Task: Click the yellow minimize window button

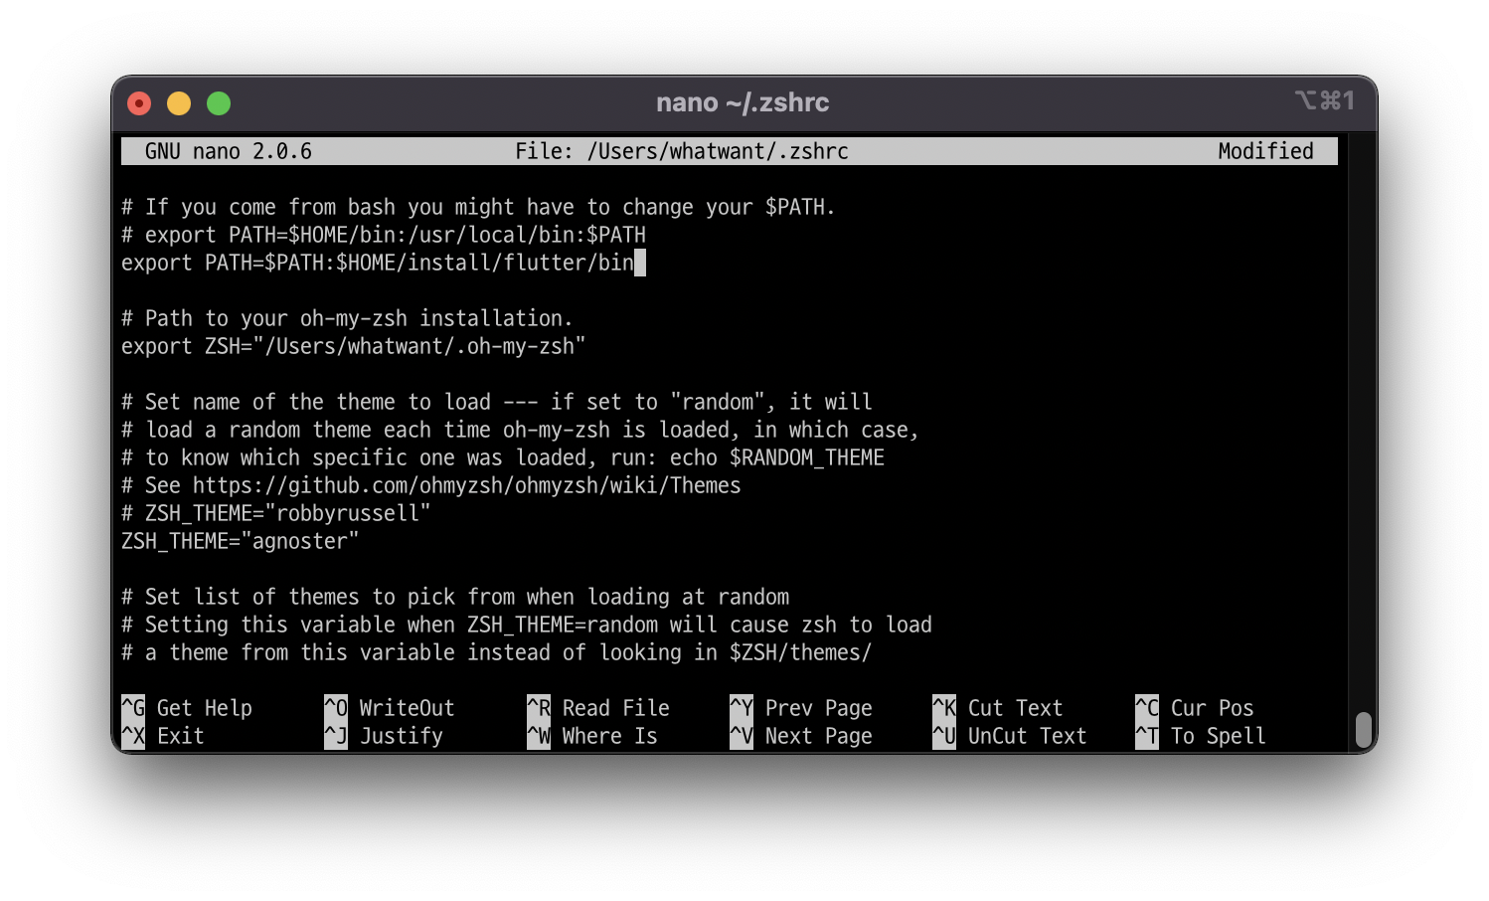Action: click(179, 103)
